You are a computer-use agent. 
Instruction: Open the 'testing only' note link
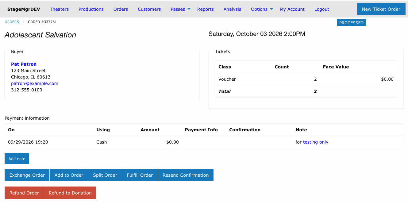316,142
